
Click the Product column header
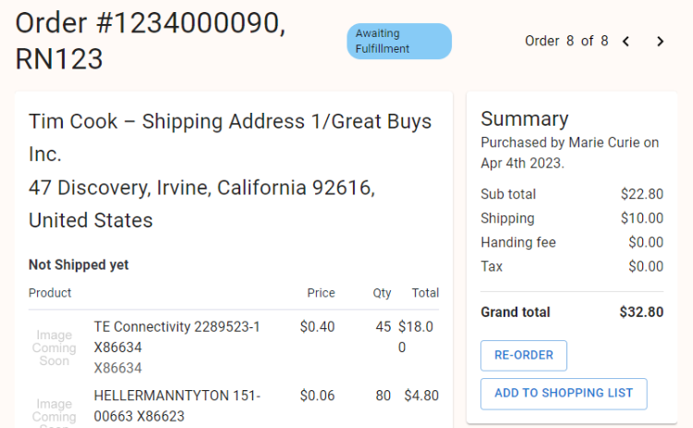pos(50,293)
